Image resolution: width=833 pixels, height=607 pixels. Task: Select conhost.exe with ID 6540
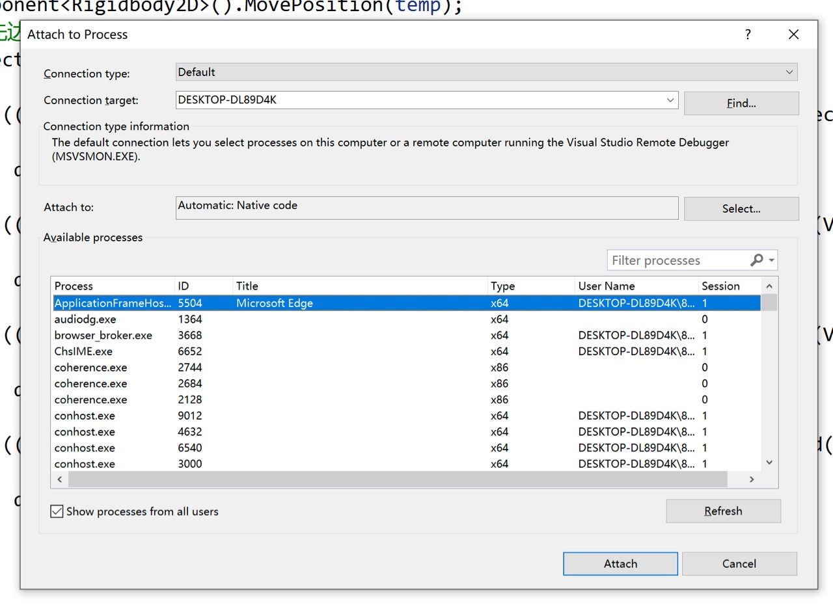tap(406, 448)
